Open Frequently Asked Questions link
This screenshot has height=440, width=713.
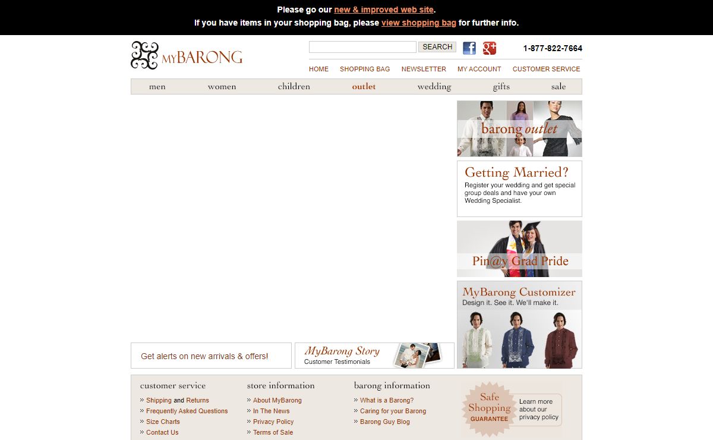187,411
